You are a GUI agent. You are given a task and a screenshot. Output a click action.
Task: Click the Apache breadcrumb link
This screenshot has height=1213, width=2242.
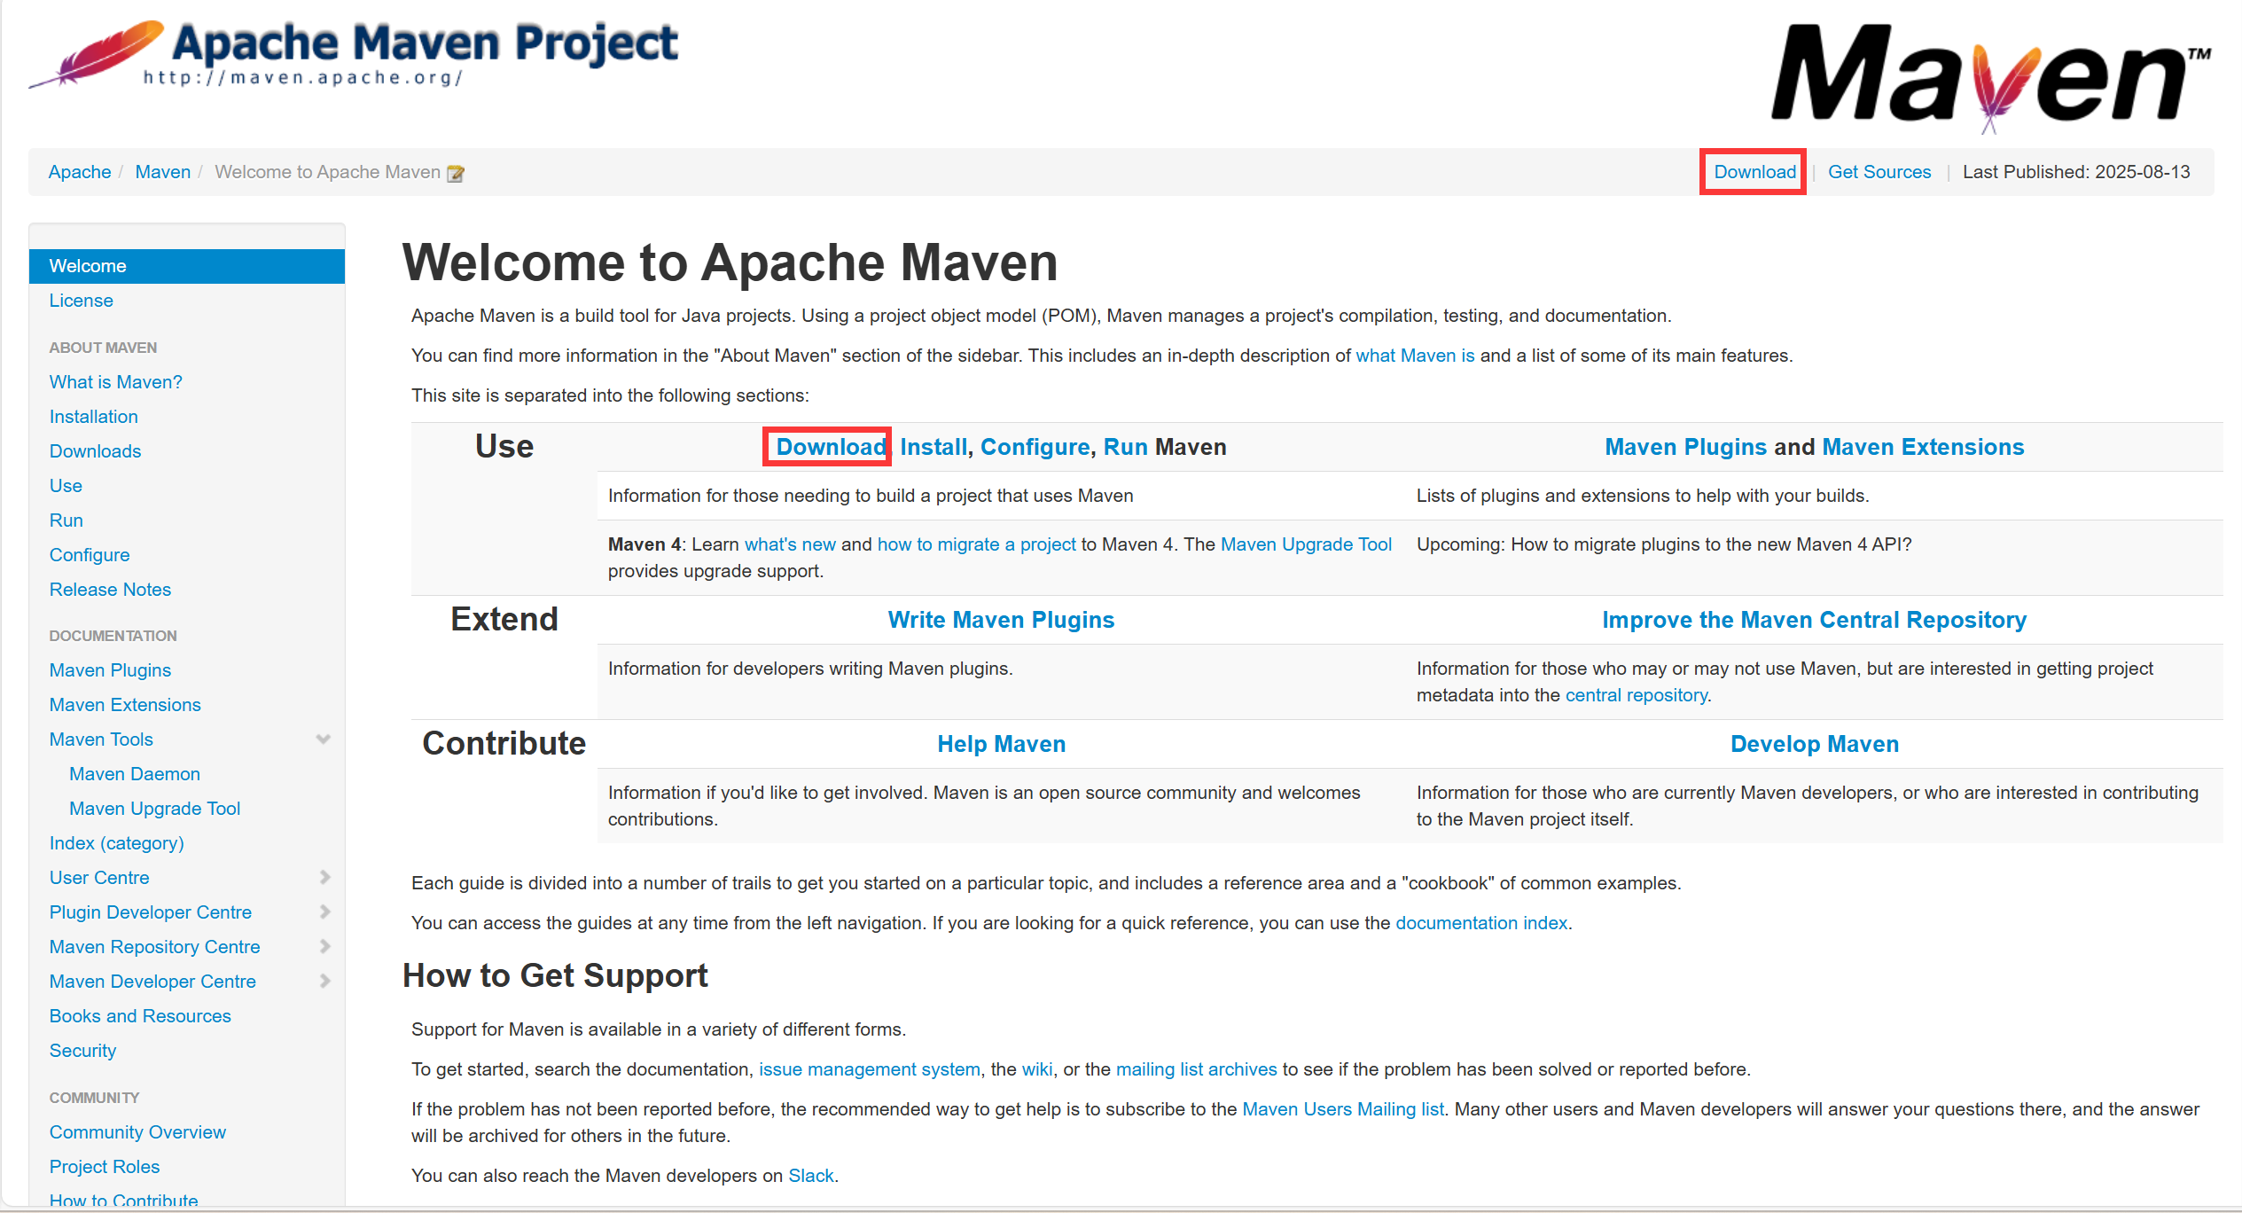click(80, 172)
